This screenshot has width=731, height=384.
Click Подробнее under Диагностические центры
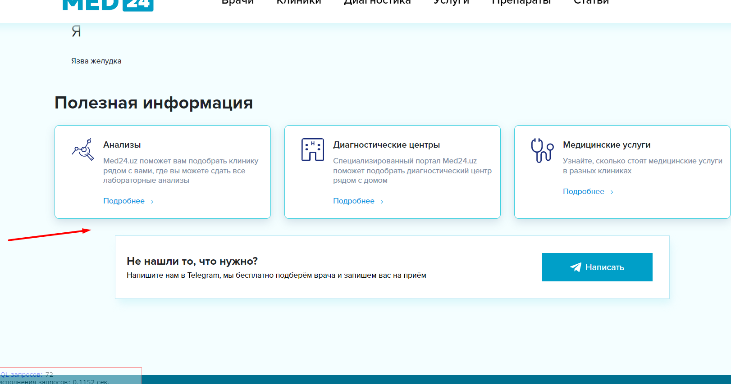pyautogui.click(x=354, y=201)
